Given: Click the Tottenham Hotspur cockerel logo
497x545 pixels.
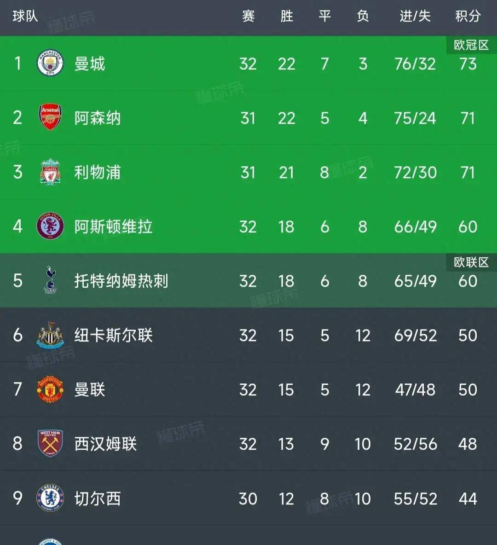Looking at the screenshot, I should click(51, 280).
